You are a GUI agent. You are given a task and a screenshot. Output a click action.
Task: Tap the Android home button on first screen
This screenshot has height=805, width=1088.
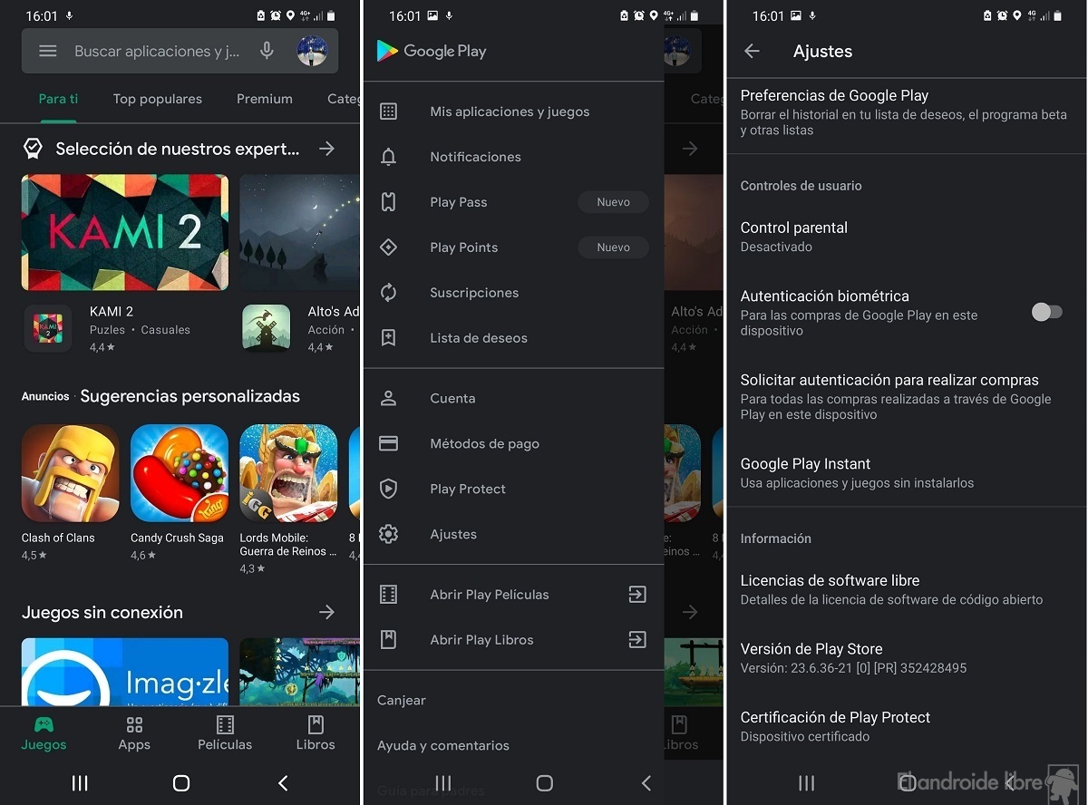pos(180,783)
